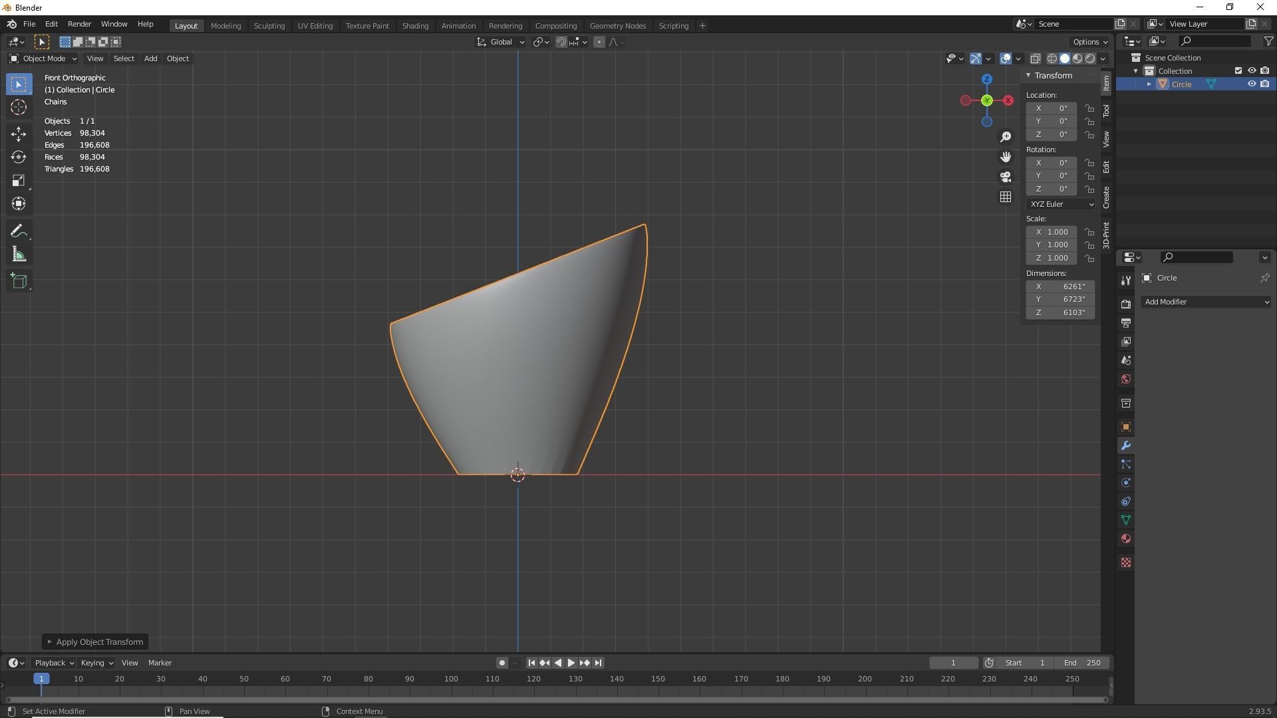The width and height of the screenshot is (1277, 718).
Task: Open the Render menu
Action: pyautogui.click(x=79, y=24)
